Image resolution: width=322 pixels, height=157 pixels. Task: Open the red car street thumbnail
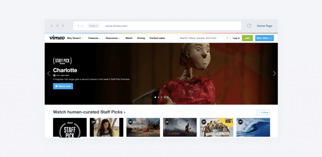click(143, 127)
